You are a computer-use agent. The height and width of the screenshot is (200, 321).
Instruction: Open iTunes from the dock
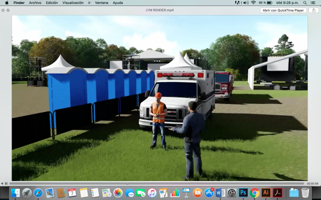click(152, 192)
